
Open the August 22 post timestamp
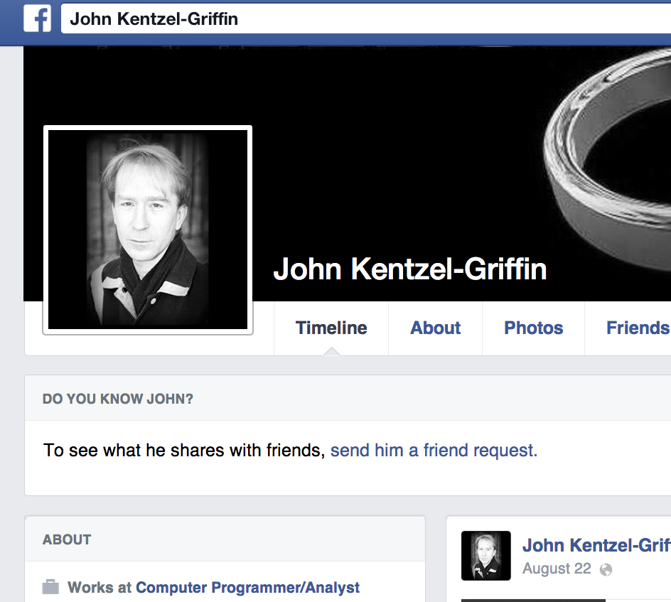coord(556,569)
